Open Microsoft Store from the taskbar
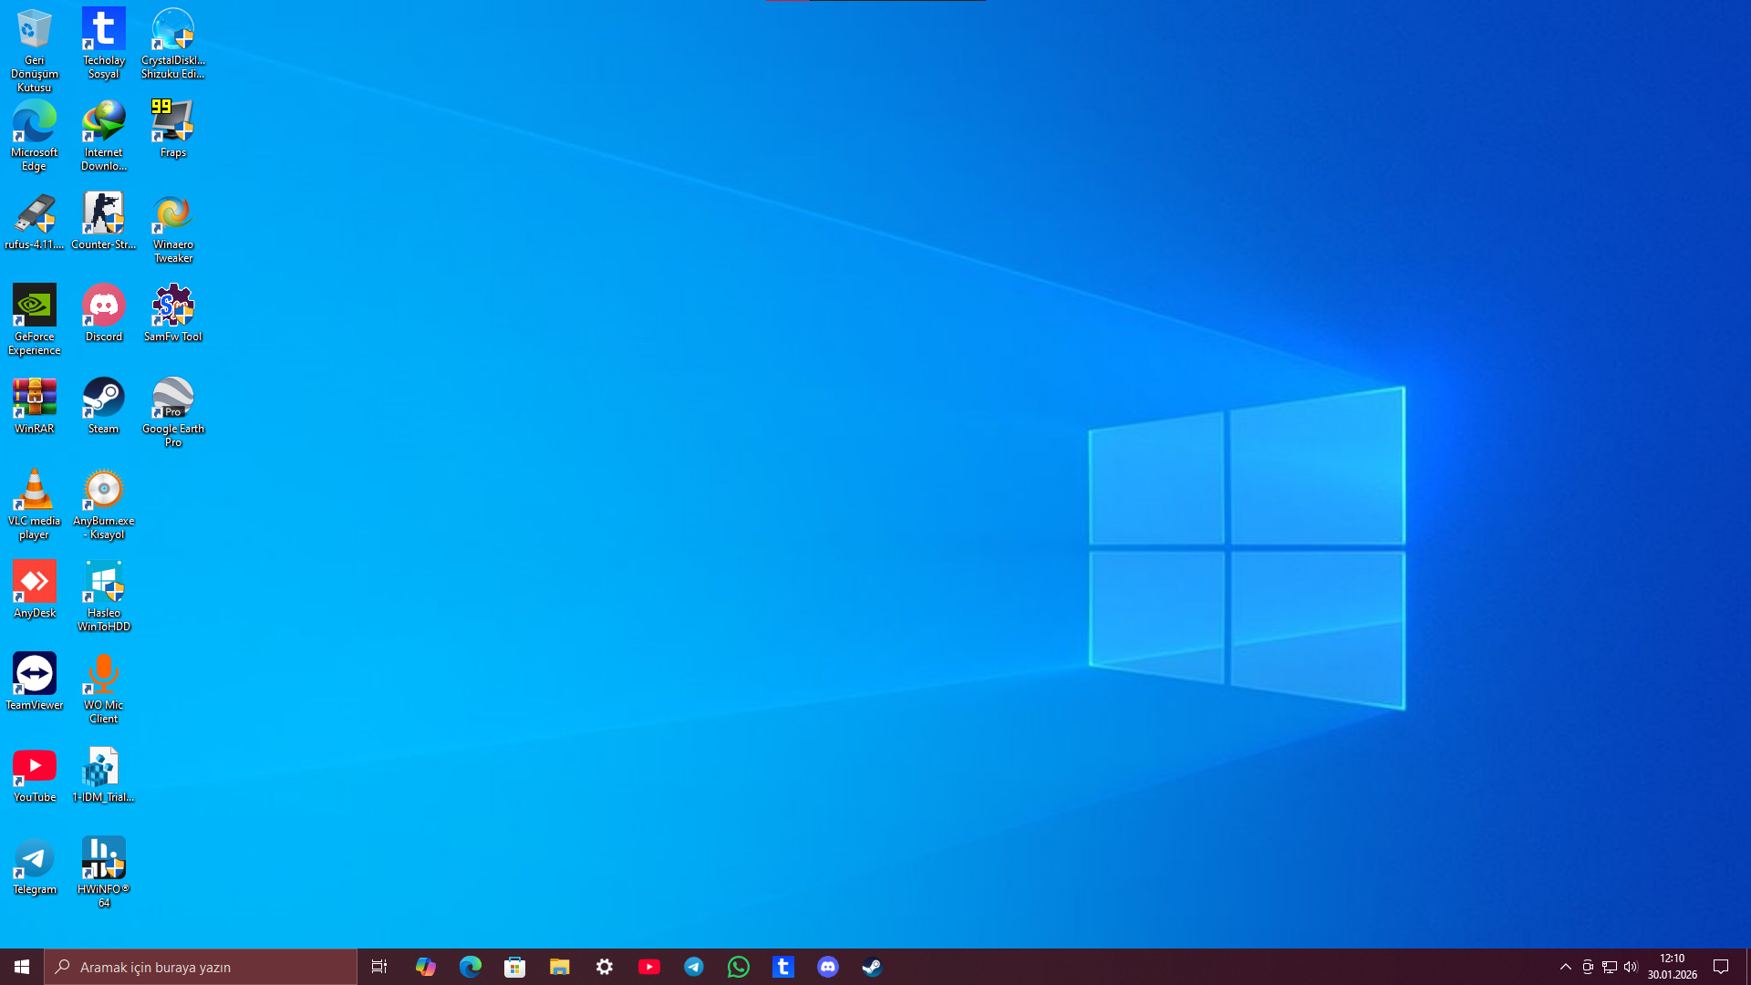 pos(514,967)
